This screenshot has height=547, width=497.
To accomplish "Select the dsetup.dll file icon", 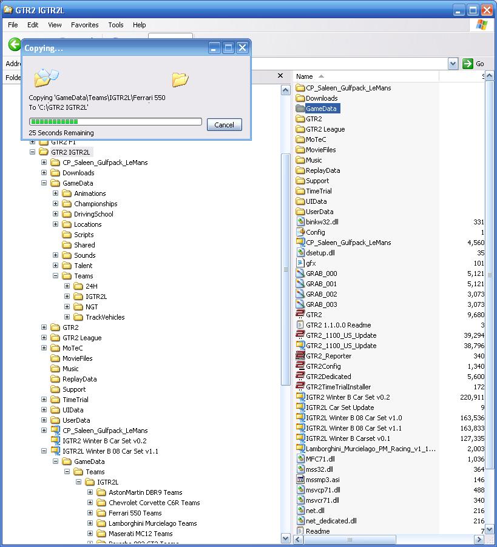I will [300, 252].
